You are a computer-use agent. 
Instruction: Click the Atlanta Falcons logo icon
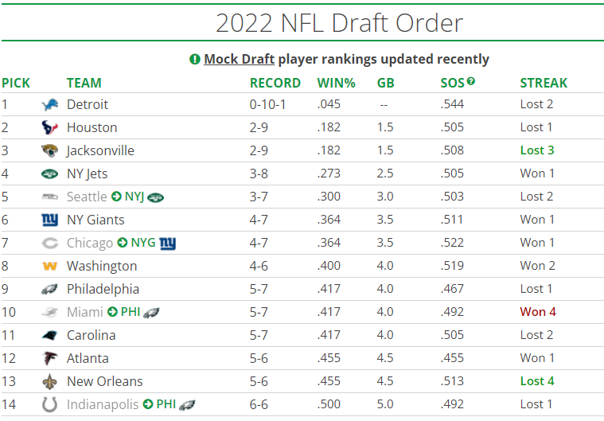pyautogui.click(x=50, y=359)
